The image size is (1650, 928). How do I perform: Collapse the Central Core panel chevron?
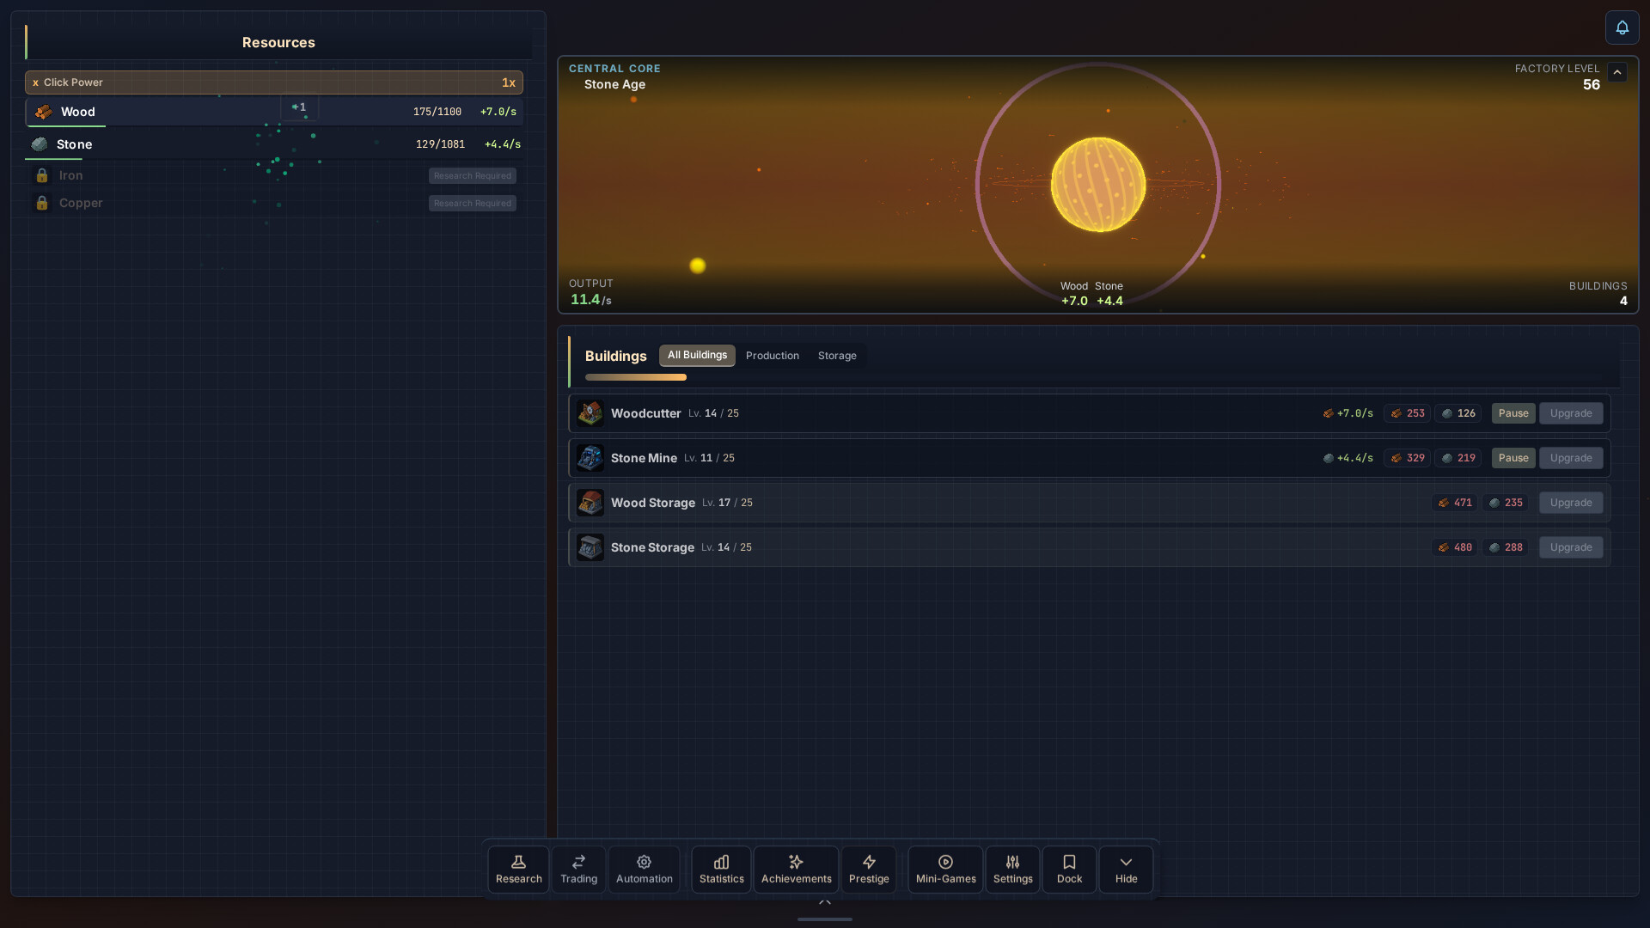point(1617,72)
